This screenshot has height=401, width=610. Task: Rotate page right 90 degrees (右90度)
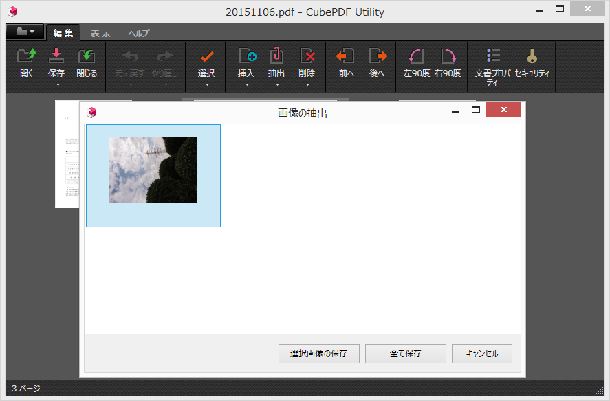(448, 56)
